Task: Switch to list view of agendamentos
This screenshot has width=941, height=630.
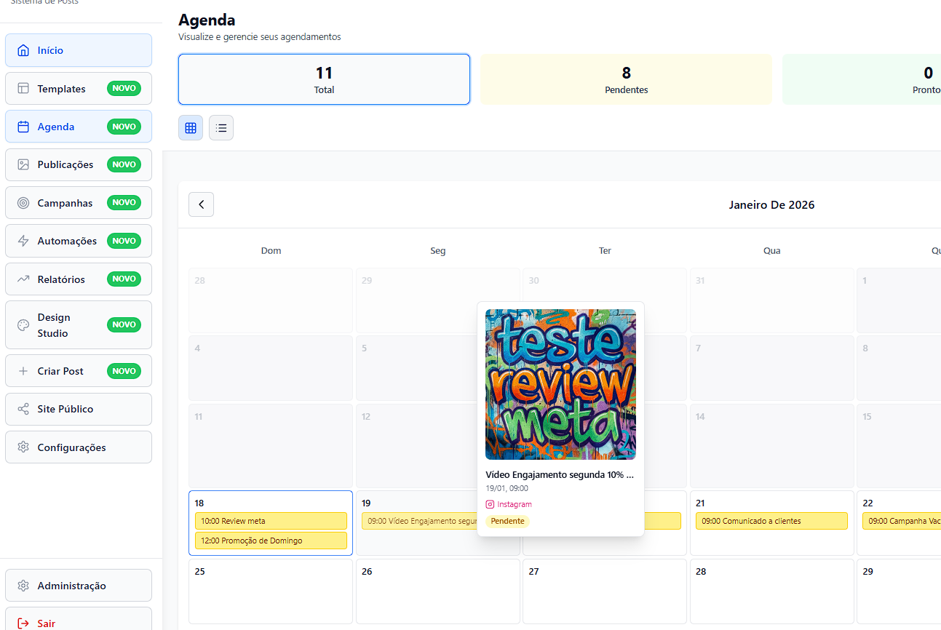Action: pos(221,127)
